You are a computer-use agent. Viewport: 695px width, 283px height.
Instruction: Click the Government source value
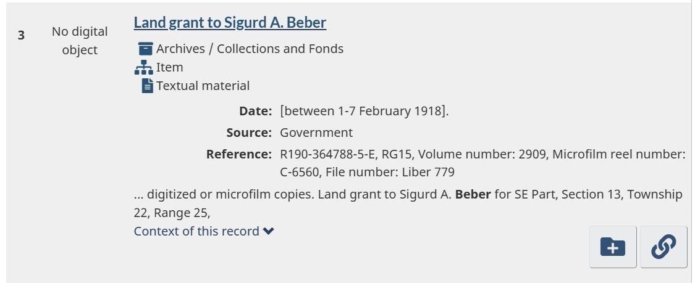(x=316, y=133)
